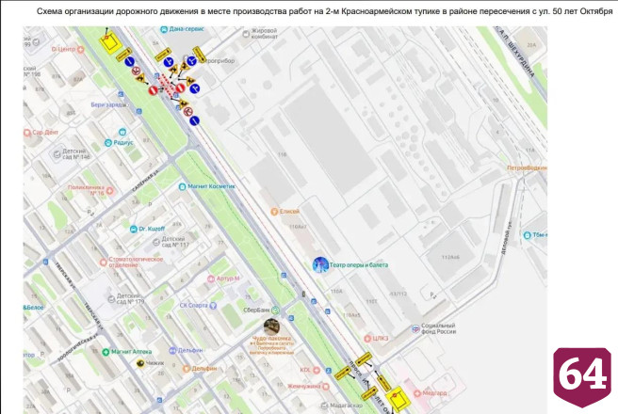Click the Магнит Аптека green cross icon

(106, 352)
